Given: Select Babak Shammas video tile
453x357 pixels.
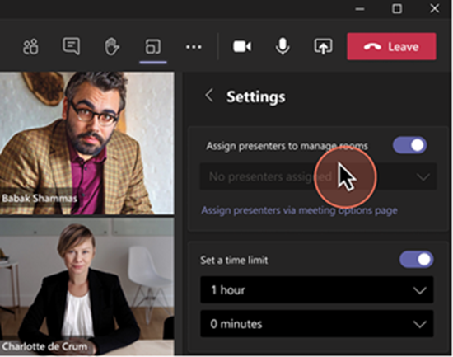Looking at the screenshot, I should (87, 143).
